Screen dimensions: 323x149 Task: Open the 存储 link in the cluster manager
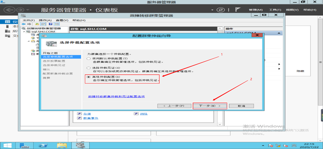point(87,114)
